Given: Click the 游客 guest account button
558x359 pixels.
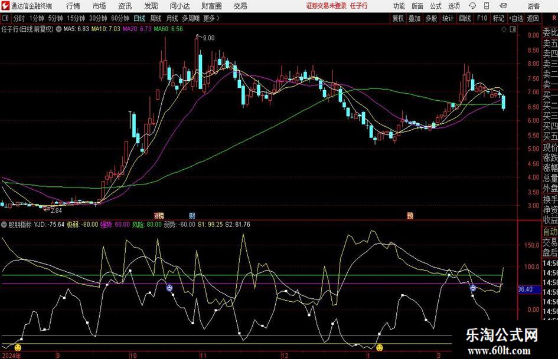Looking at the screenshot, I should [x=534, y=6].
